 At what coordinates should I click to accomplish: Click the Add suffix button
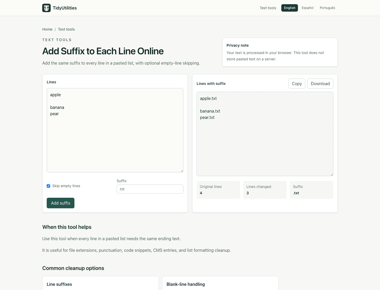(60, 203)
